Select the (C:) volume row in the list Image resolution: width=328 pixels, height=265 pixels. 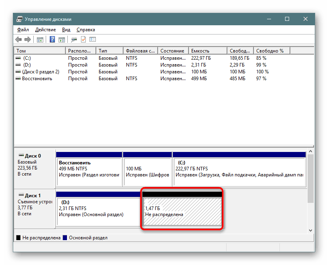[27, 58]
